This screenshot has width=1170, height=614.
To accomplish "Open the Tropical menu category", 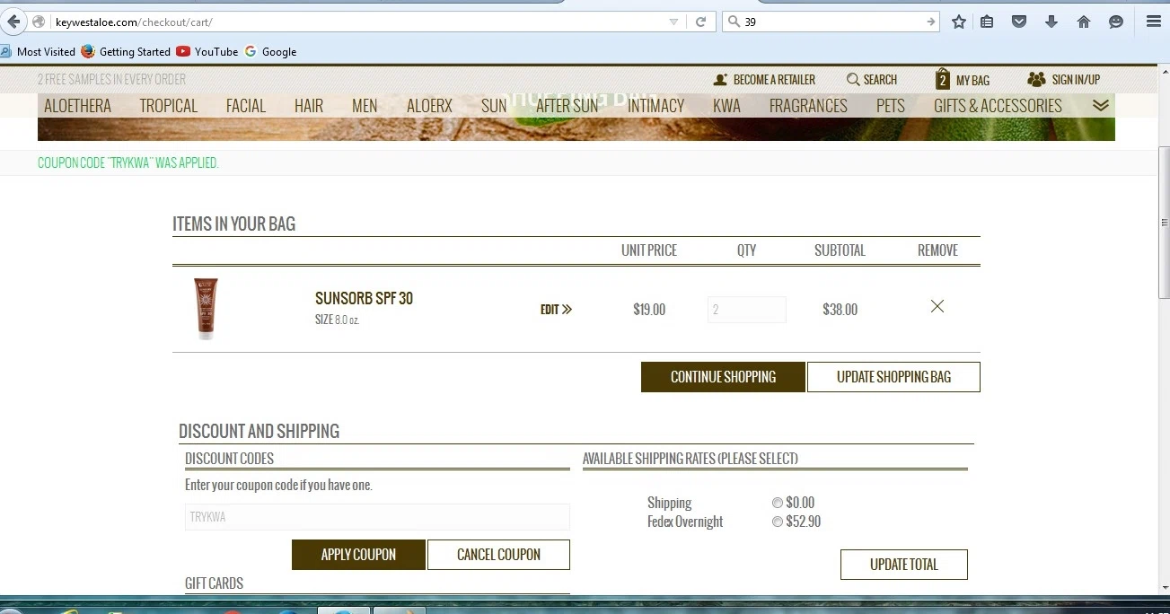I will pos(168,106).
